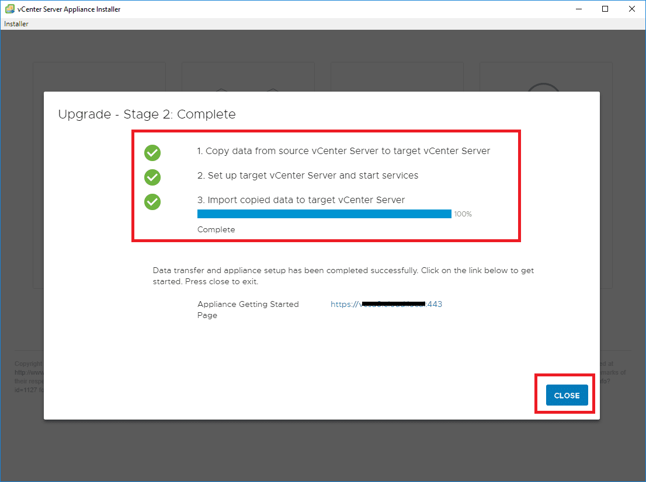The image size is (646, 482).
Task: Click the 'Data transfer and appliance setup' message
Action: click(x=343, y=276)
